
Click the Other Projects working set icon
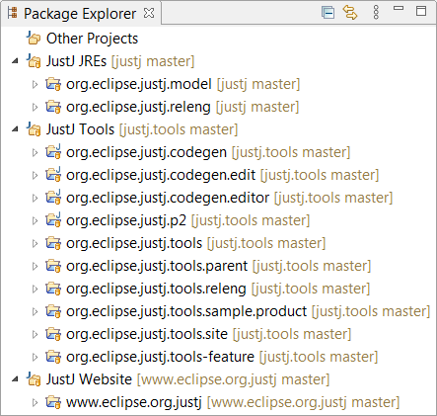[x=34, y=39]
